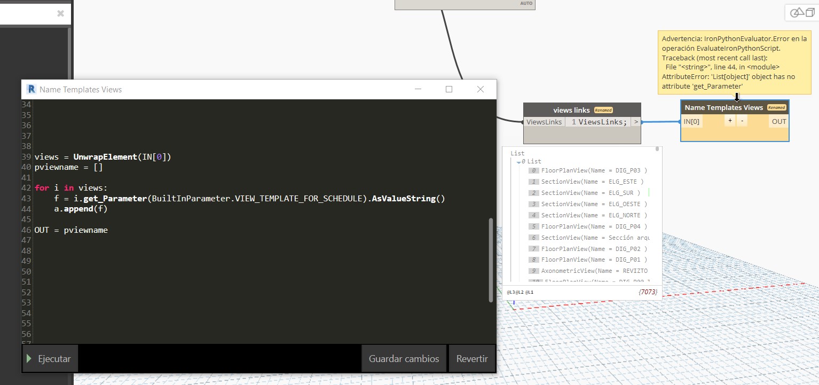Screen dimensions: 819x385
Task: Add an input port with the plus icon
Action: pyautogui.click(x=729, y=120)
